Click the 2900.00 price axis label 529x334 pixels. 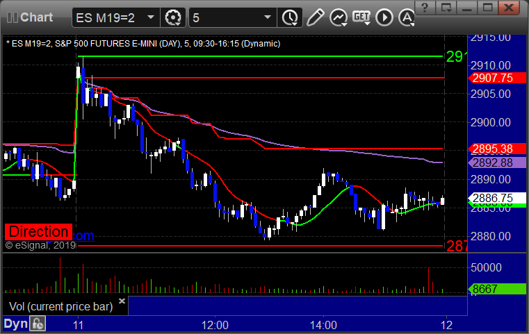[491, 122]
